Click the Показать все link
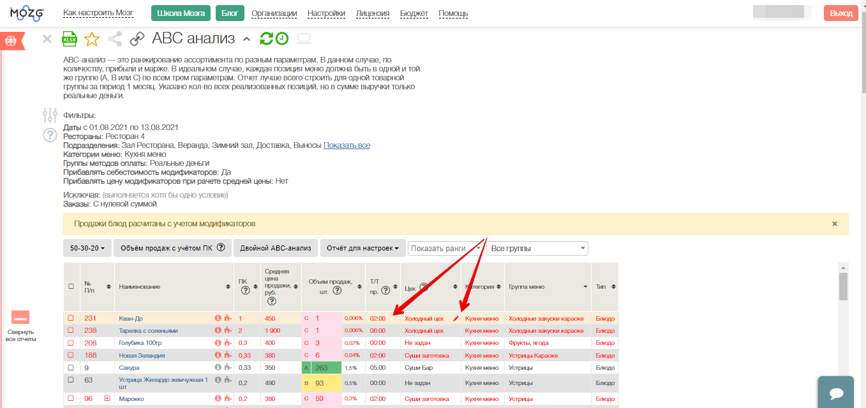Viewport: 866px width, 408px height. tap(347, 145)
